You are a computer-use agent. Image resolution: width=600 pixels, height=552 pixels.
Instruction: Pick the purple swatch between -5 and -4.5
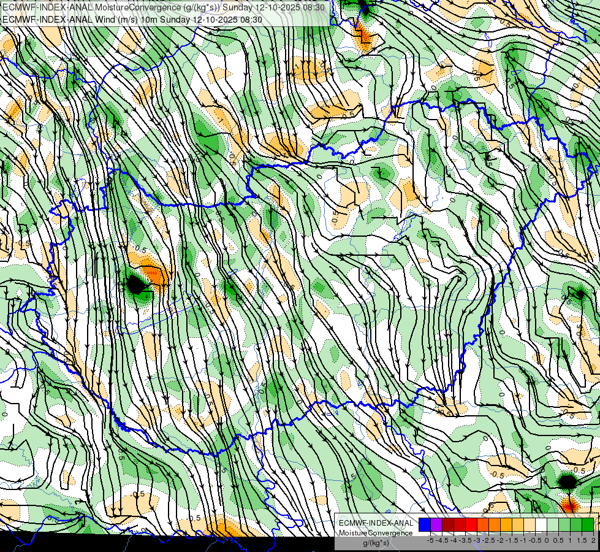[436, 524]
